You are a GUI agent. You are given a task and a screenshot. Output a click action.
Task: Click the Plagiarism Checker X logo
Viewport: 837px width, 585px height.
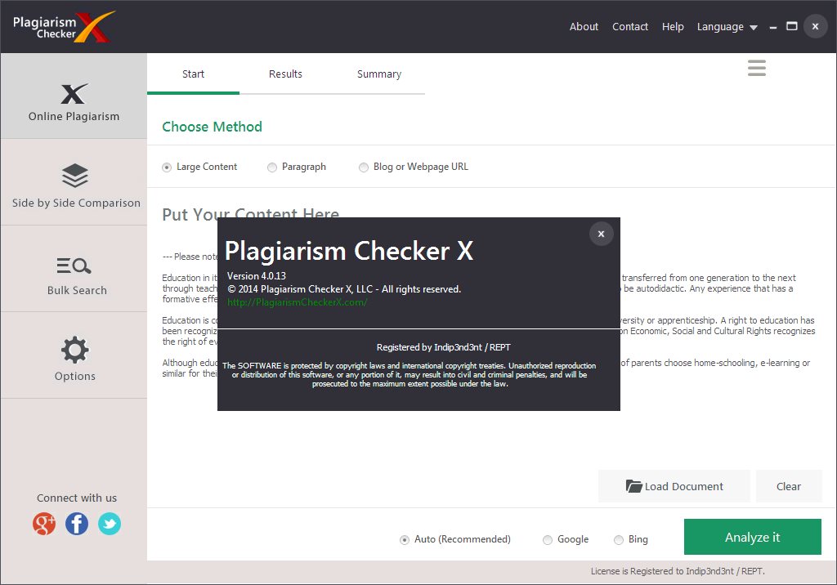point(63,27)
